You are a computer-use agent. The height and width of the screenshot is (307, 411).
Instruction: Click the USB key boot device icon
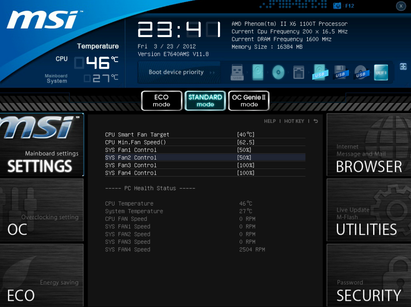237,72
